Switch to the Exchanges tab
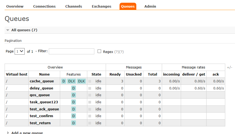 pyautogui.click(x=101, y=6)
